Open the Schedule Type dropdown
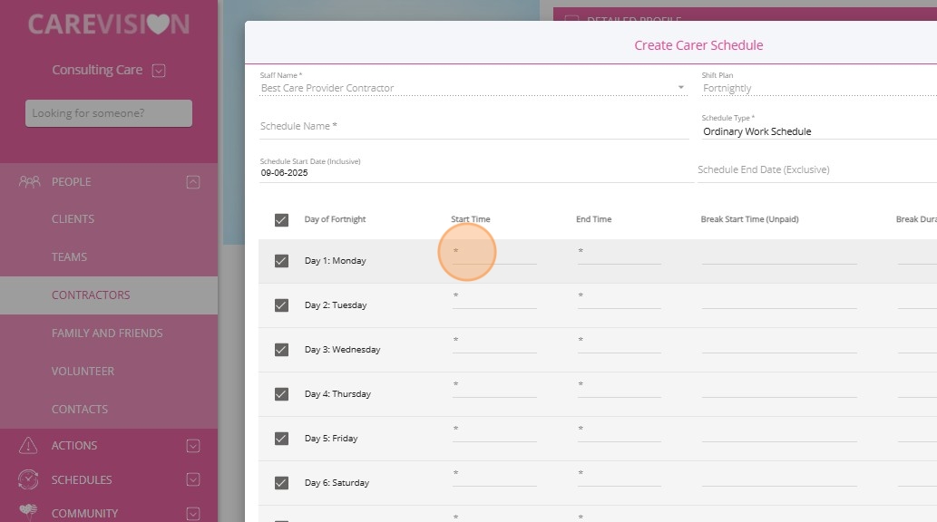Image resolution: width=937 pixels, height=522 pixels. coord(819,131)
